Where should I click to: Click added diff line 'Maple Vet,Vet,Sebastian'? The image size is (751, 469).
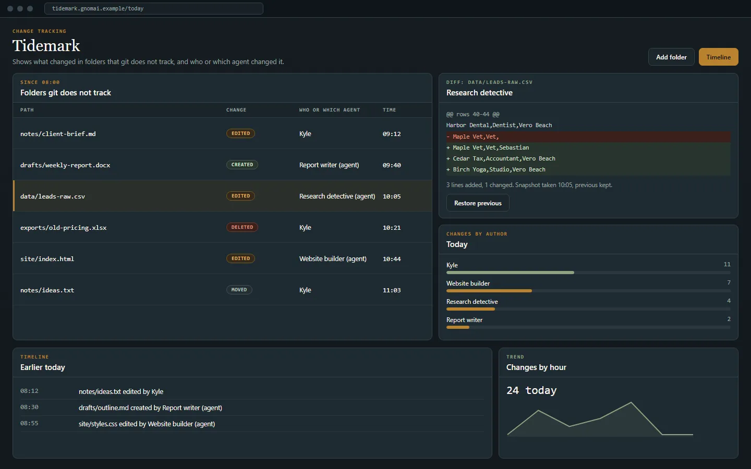[x=588, y=147]
